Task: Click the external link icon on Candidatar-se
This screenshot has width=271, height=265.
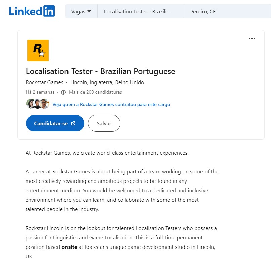Action: click(x=73, y=123)
